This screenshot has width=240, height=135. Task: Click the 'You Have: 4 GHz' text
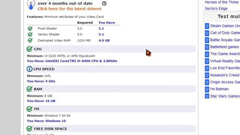[41, 81]
